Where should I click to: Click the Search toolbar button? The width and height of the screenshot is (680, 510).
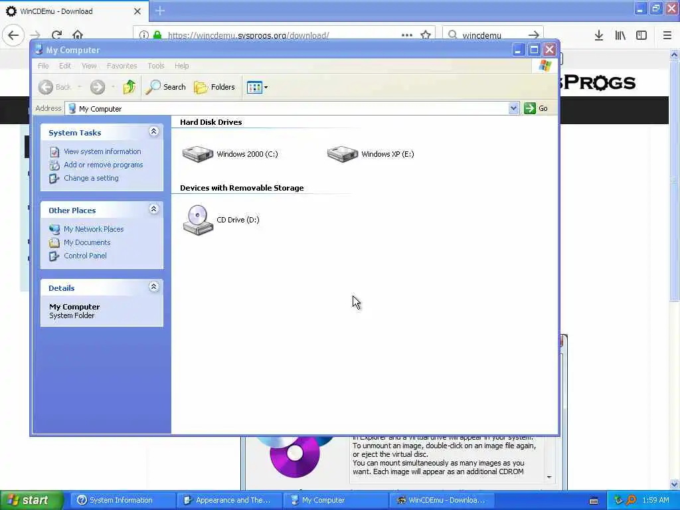tap(165, 87)
